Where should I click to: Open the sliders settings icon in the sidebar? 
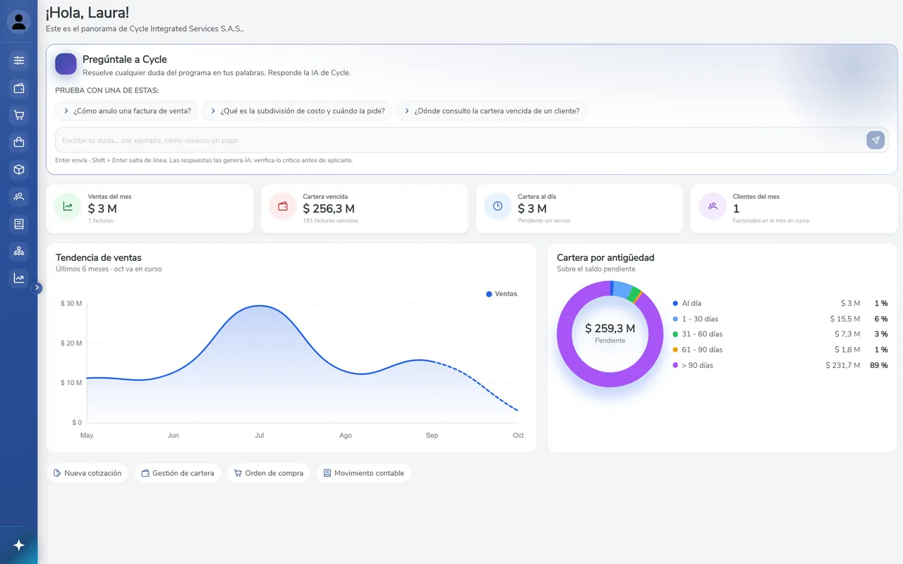click(x=19, y=61)
